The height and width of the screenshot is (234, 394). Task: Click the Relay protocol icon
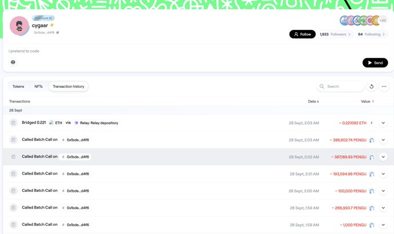(x=76, y=122)
